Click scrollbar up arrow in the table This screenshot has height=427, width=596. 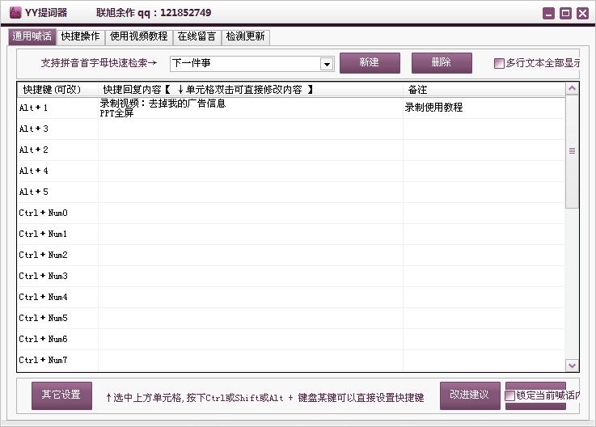pyautogui.click(x=572, y=89)
